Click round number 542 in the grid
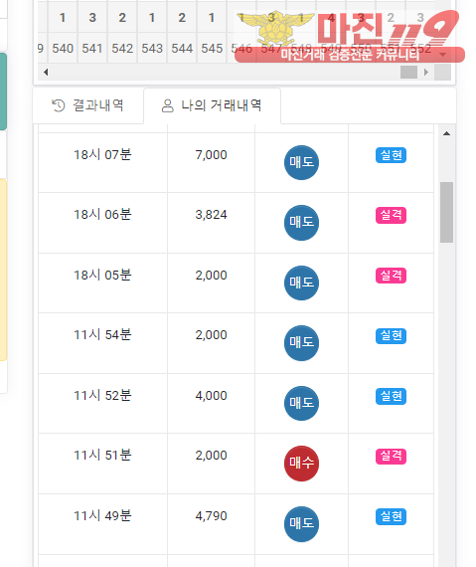The width and height of the screenshot is (476, 567). 122,49
